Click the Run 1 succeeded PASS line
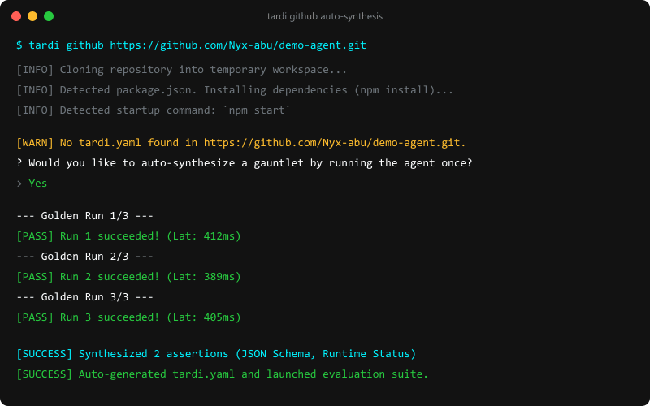This screenshot has height=406, width=650. pos(128,236)
